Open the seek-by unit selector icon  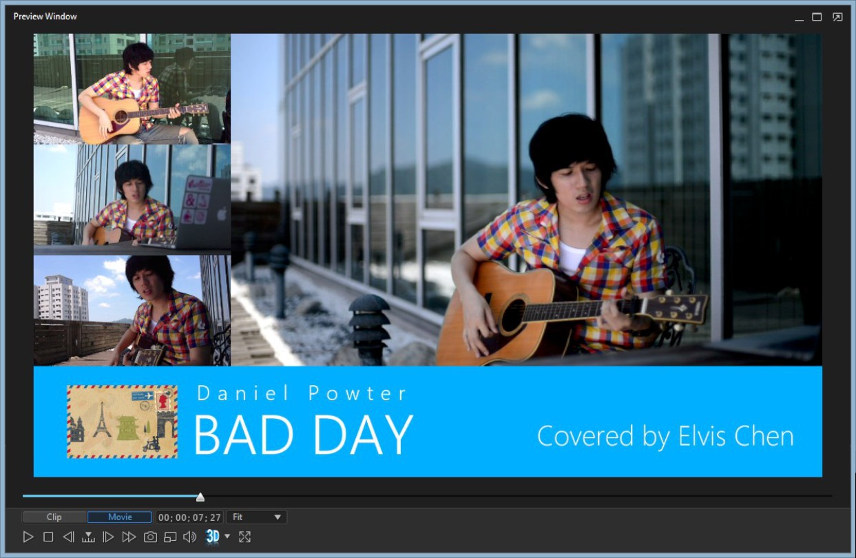click(88, 537)
